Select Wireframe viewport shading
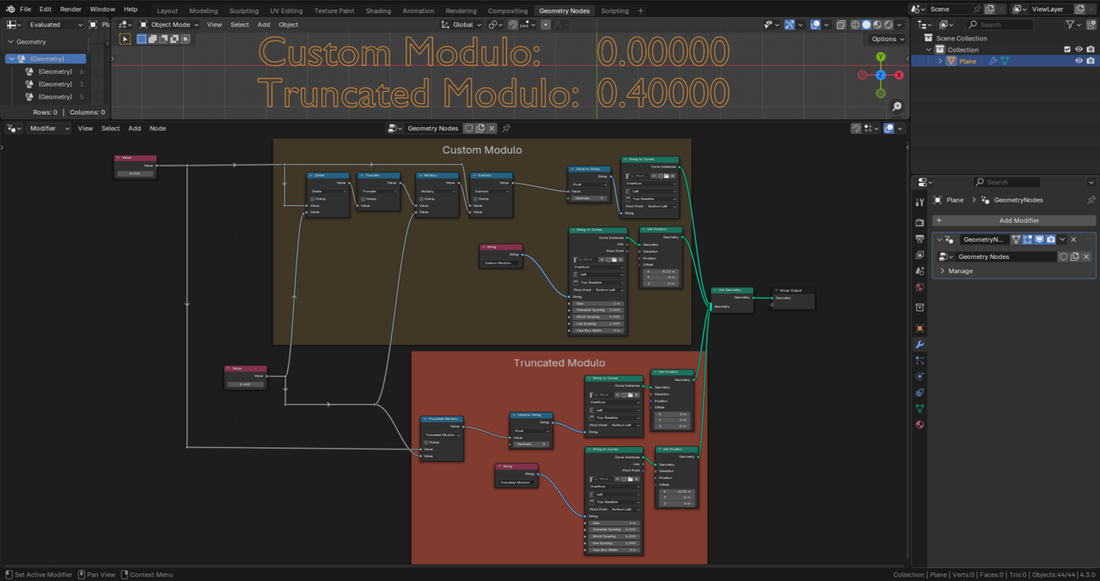 coord(856,25)
